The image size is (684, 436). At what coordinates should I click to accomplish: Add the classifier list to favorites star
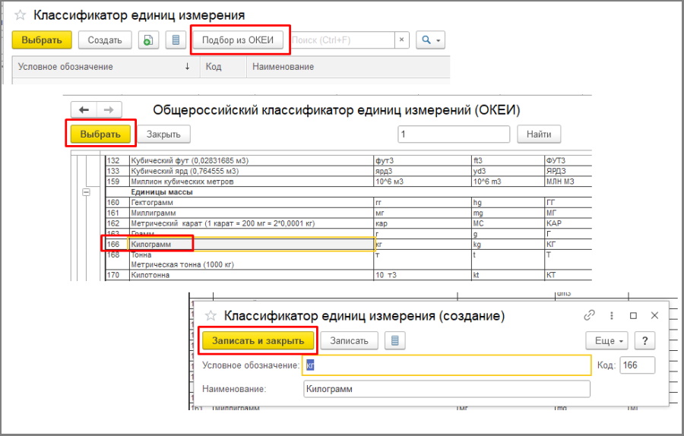21,15
